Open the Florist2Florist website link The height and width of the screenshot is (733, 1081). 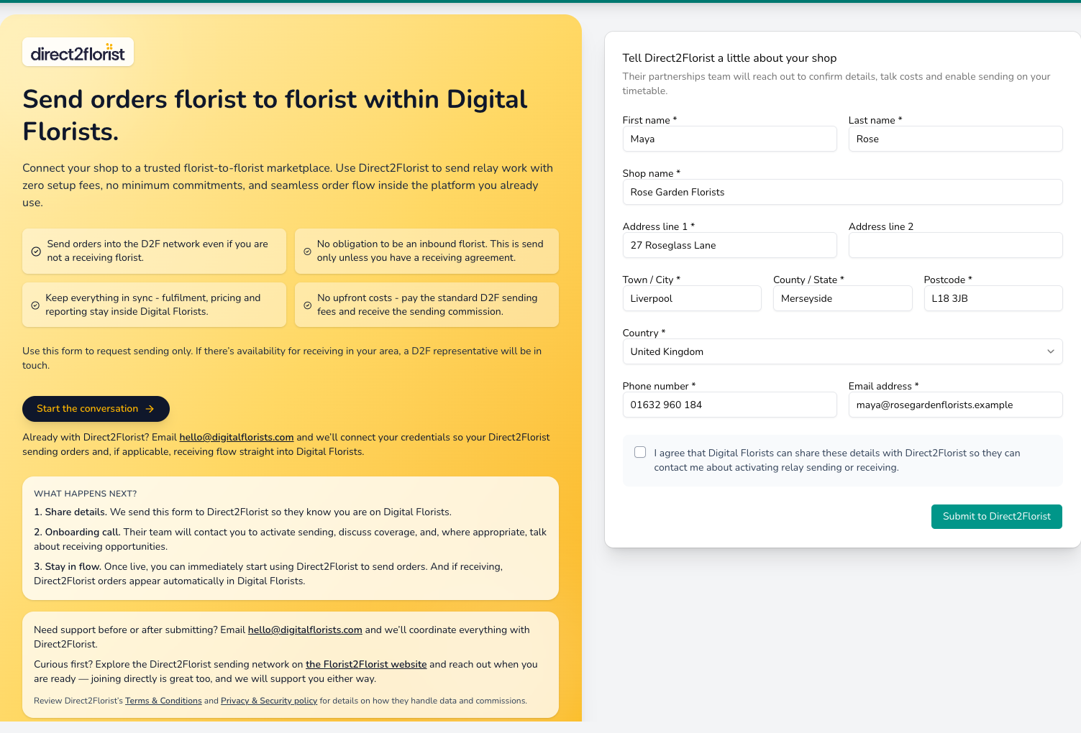tap(366, 664)
